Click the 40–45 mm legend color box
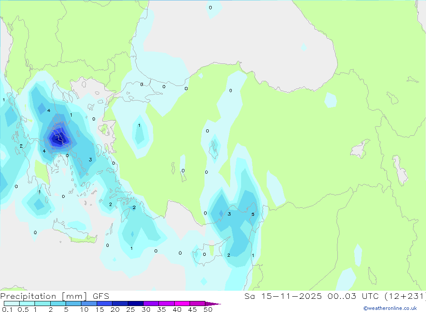The image size is (426, 312). pos(182,303)
